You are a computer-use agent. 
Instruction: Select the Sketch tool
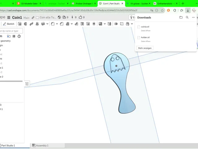9,24
